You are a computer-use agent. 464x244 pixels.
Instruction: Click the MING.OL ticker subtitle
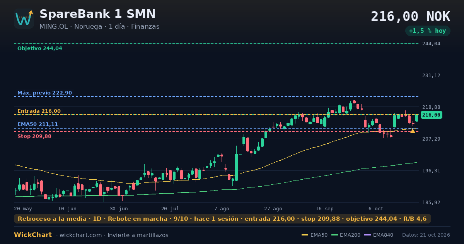[99, 27]
